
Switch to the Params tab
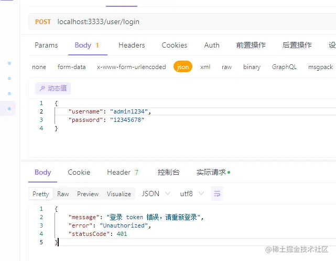point(46,45)
